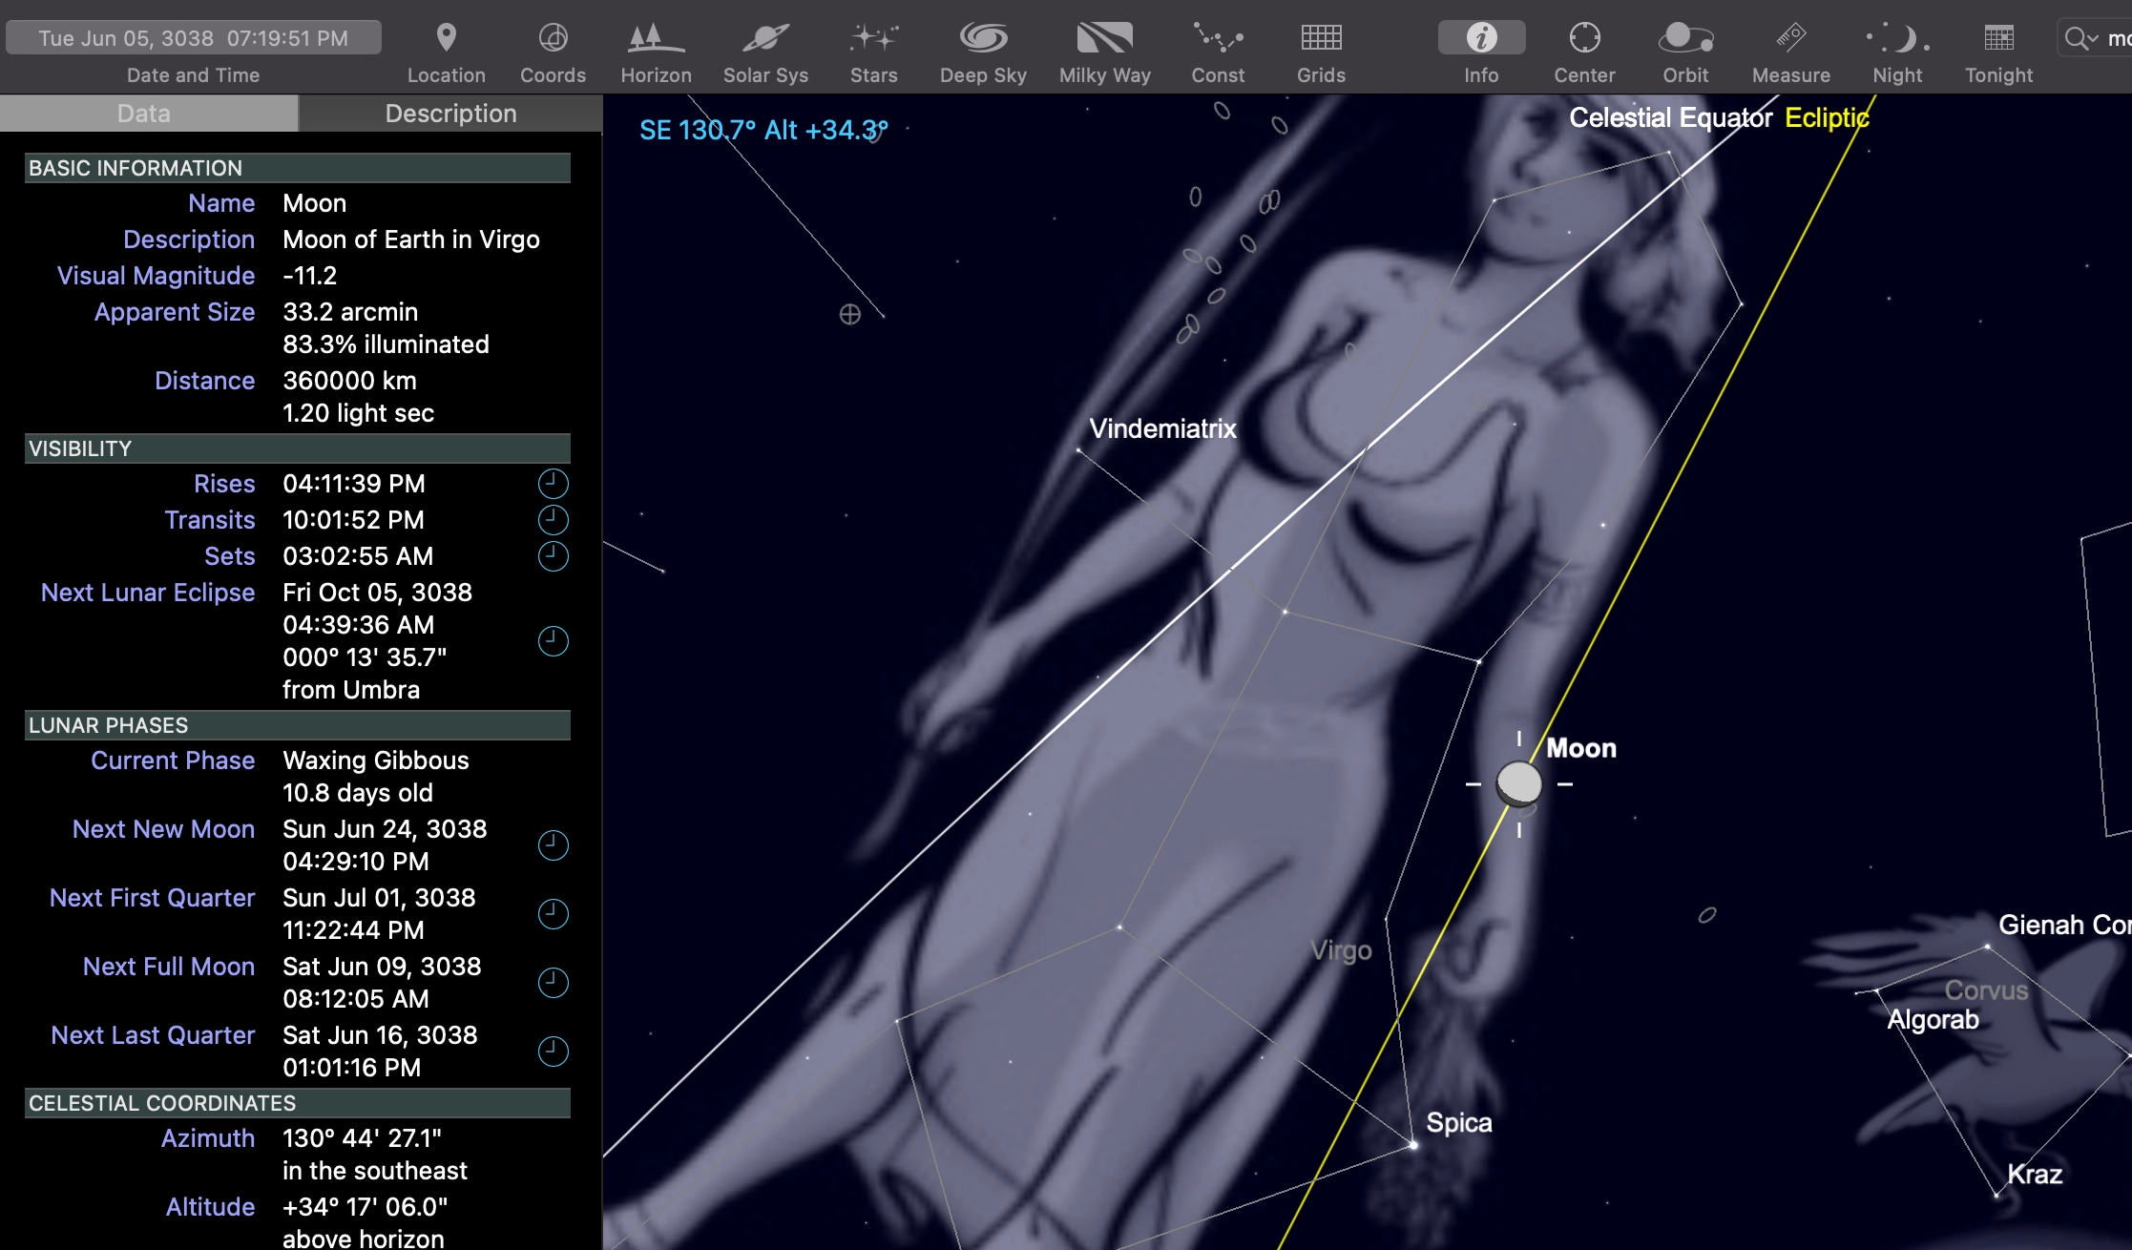
Task: Click the crosshair circle object marker
Action: [849, 314]
